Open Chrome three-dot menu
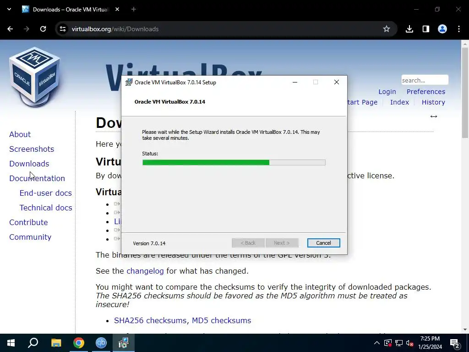469x352 pixels. coord(459,29)
